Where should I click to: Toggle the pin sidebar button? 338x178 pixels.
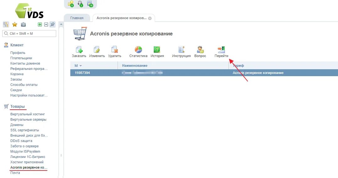click(x=52, y=24)
